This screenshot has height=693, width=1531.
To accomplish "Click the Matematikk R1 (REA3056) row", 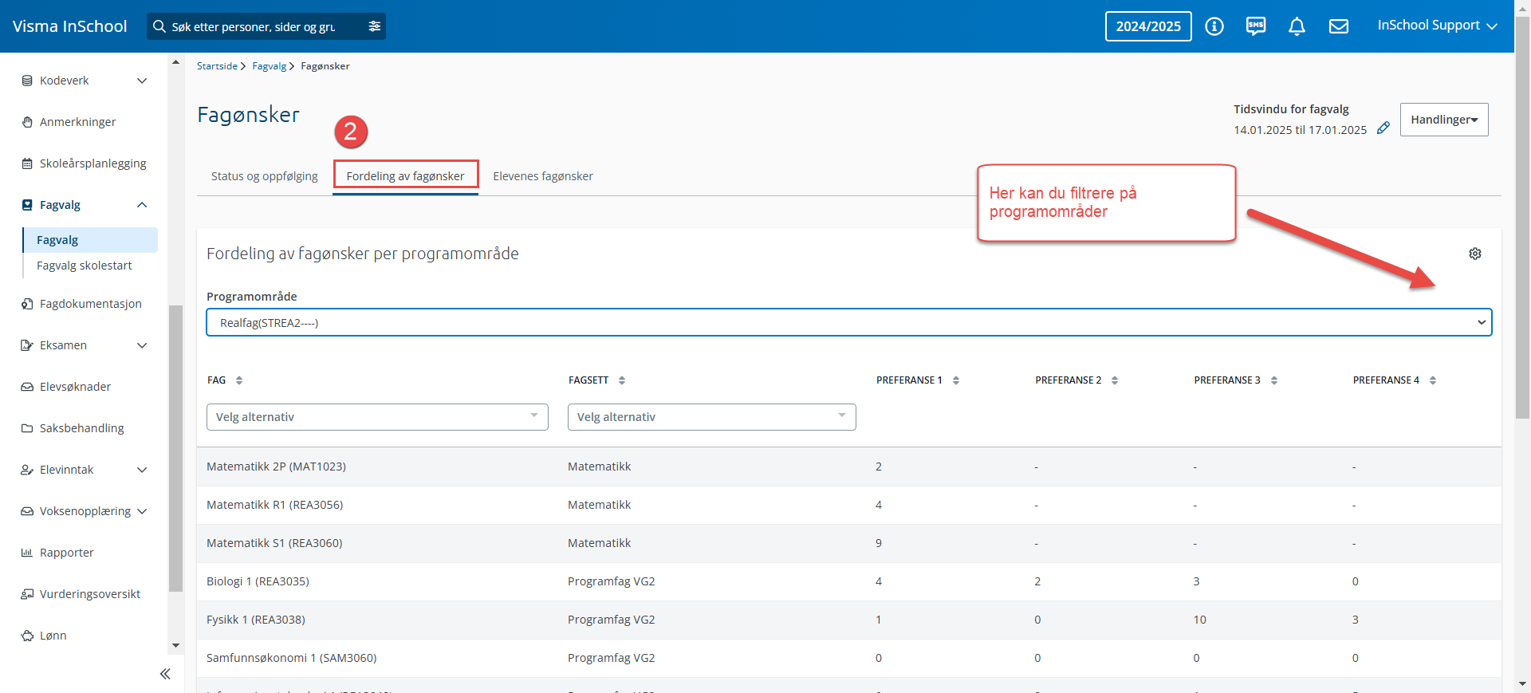I will click(x=848, y=505).
